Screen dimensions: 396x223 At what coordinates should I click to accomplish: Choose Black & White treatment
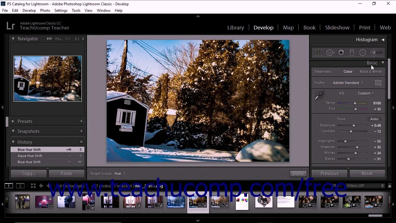pyautogui.click(x=371, y=72)
